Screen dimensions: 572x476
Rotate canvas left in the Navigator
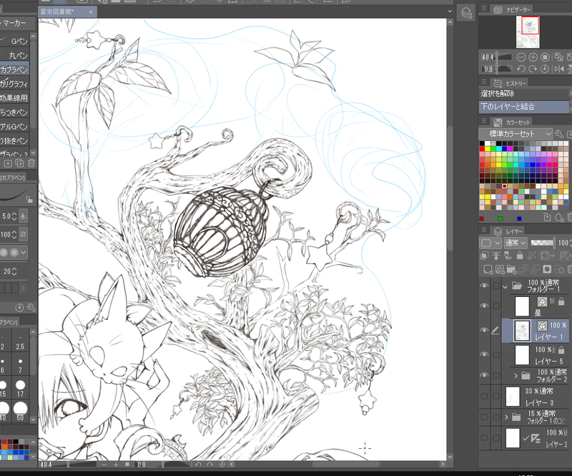(x=521, y=69)
